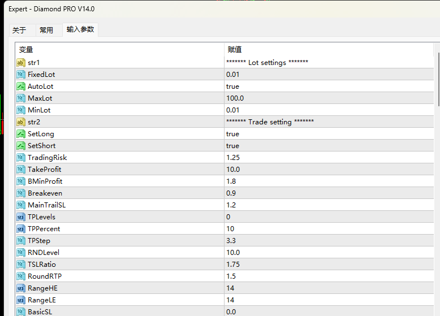Click the double icon beside FixedLot
Screen dimensions: 440x316
pyautogui.click(x=21, y=75)
